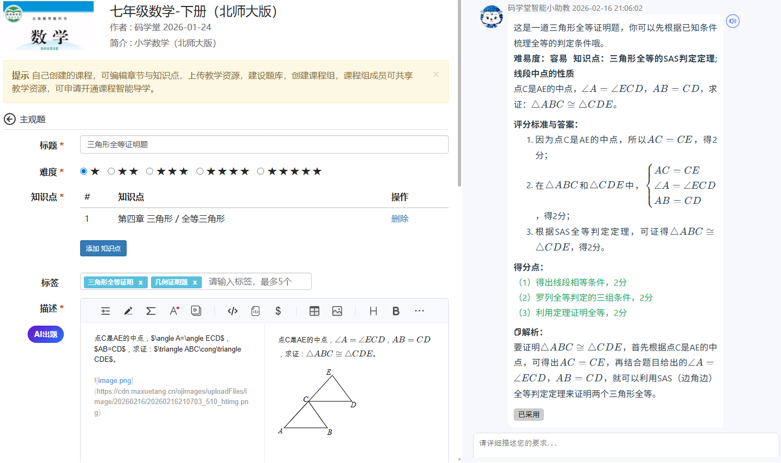Screen dimensions: 781x463
Task: Select the two-star difficulty radio button
Action: click(x=111, y=171)
